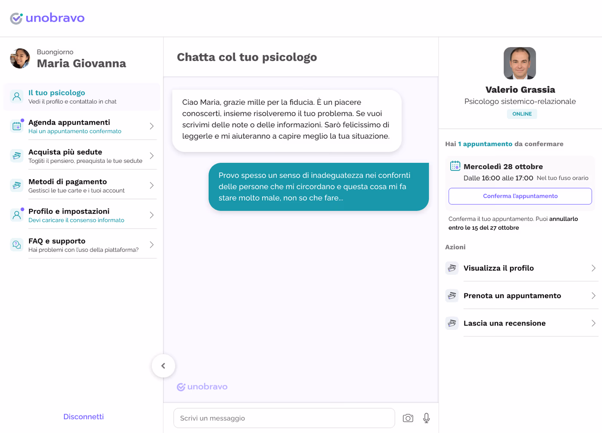Open the Unobravo logo in the top-left corner
602x433 pixels.
click(x=47, y=18)
